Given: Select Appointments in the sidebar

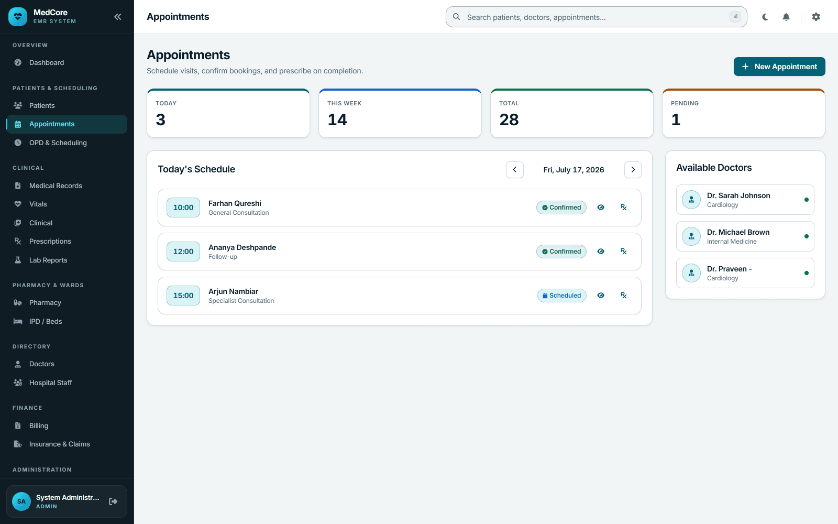Looking at the screenshot, I should click(x=67, y=124).
